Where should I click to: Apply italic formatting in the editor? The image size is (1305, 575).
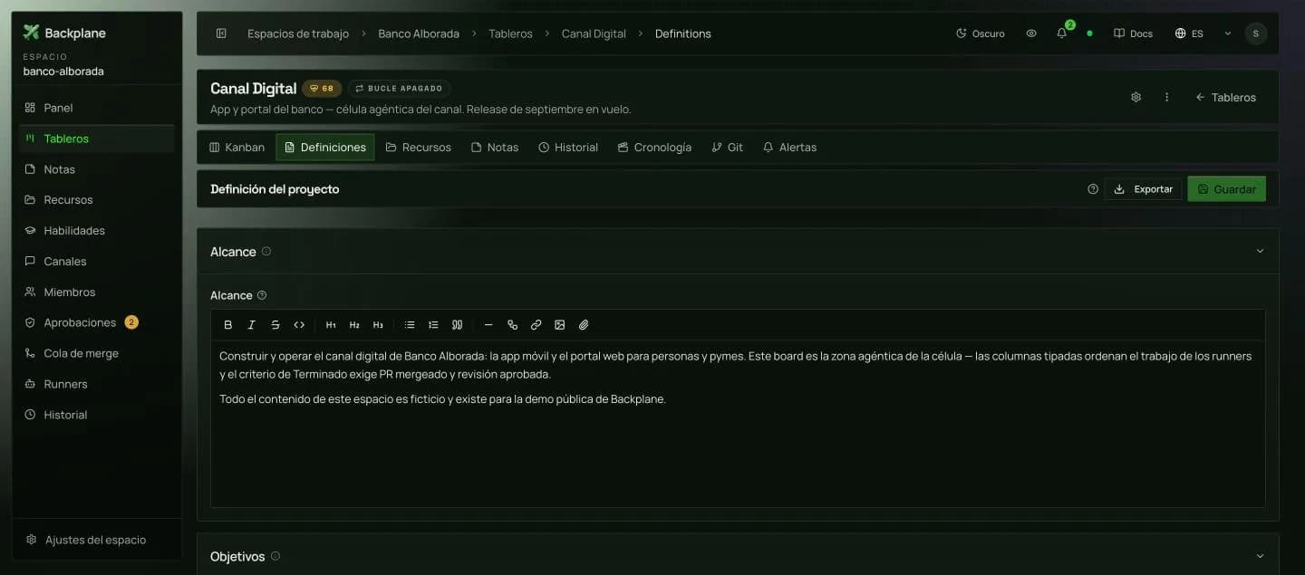tap(252, 325)
